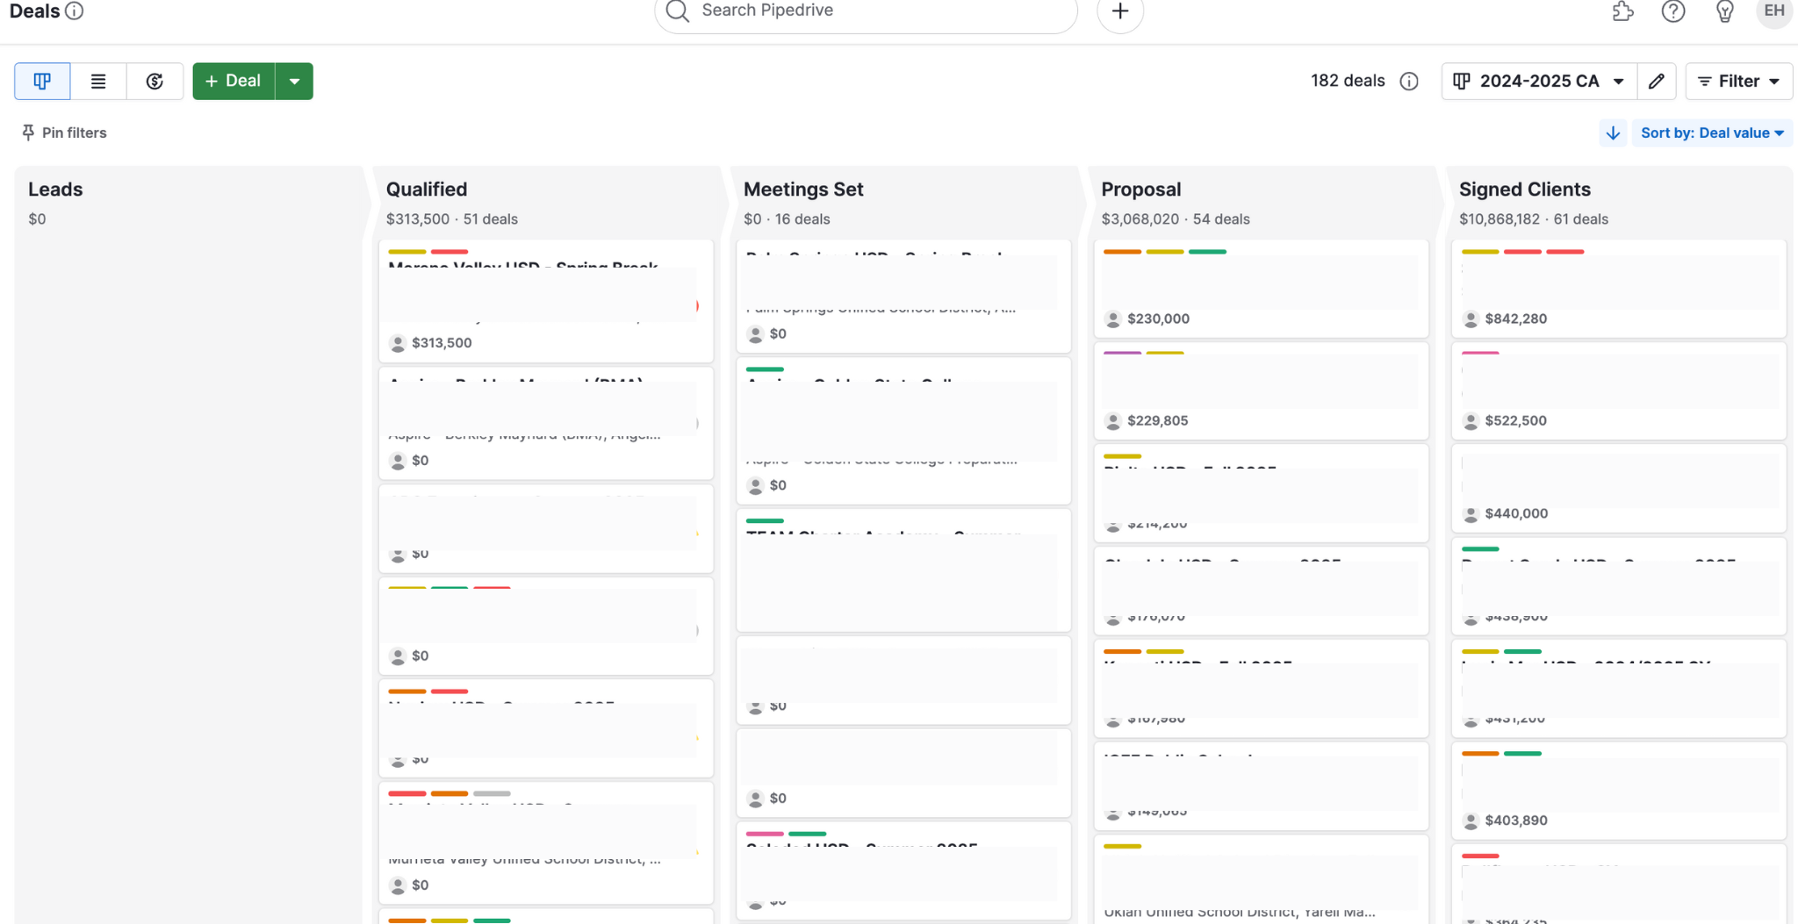
Task: Open the help question mark icon
Action: coord(1673,11)
